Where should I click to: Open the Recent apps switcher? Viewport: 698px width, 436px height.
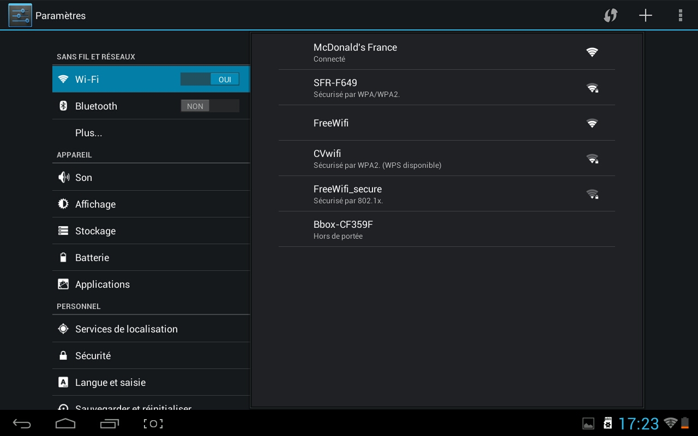[x=110, y=423]
